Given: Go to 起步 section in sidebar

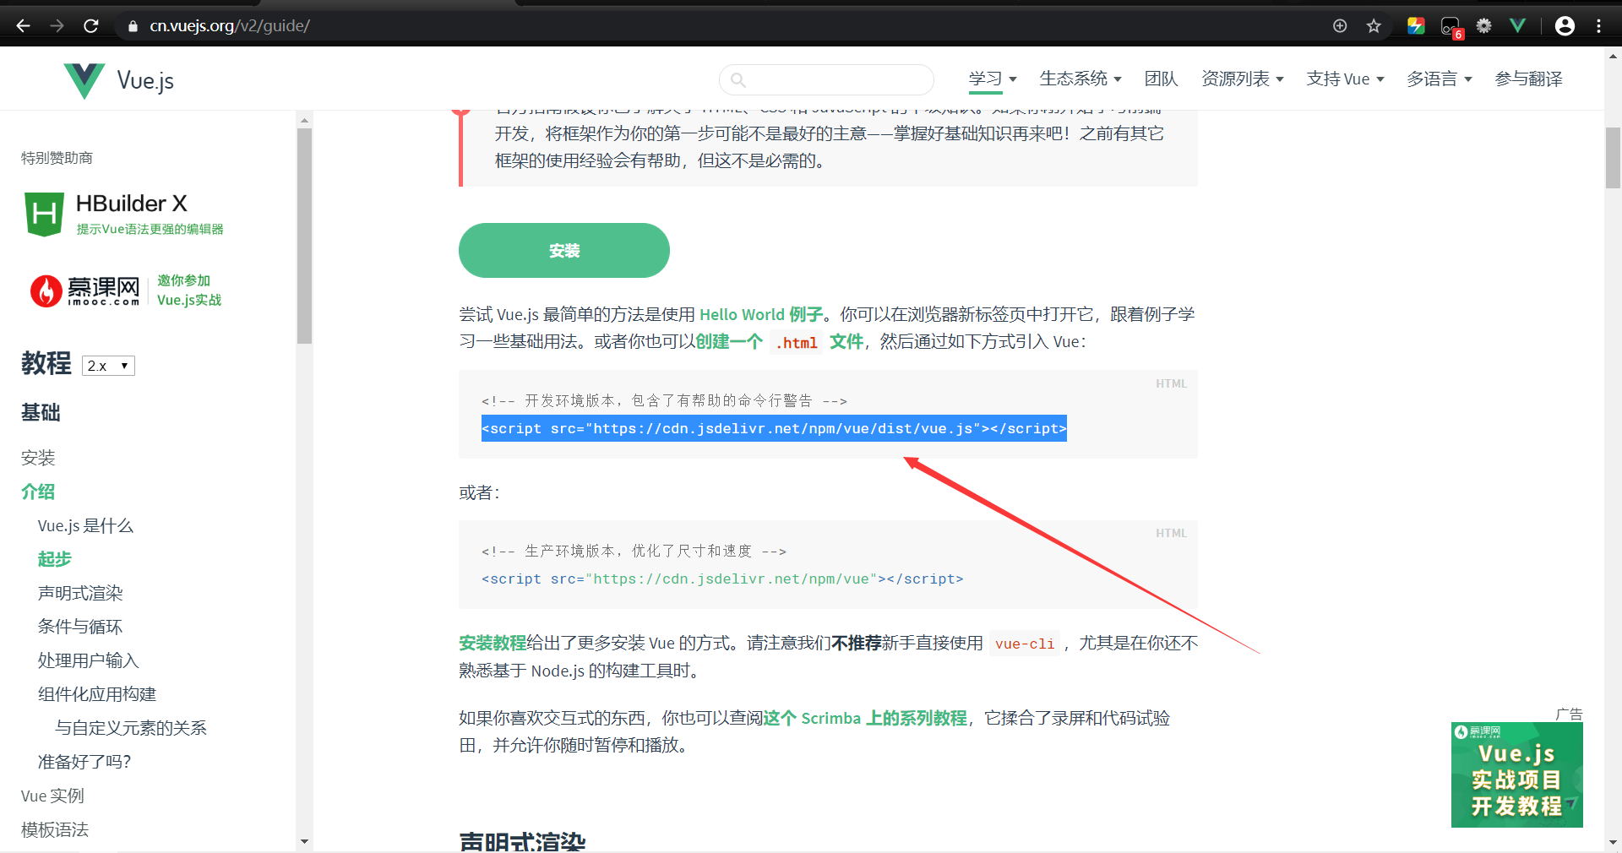Looking at the screenshot, I should point(55,560).
